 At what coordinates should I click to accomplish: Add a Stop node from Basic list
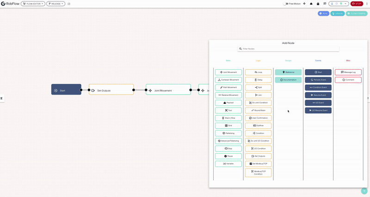click(x=228, y=149)
